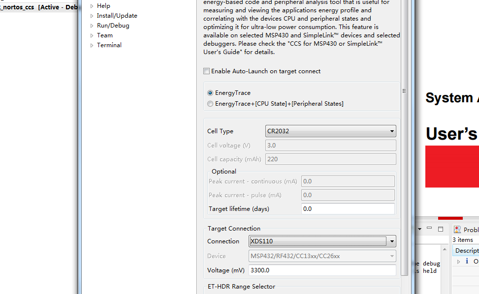Select the Help preferences category
479x294 pixels.
103,6
